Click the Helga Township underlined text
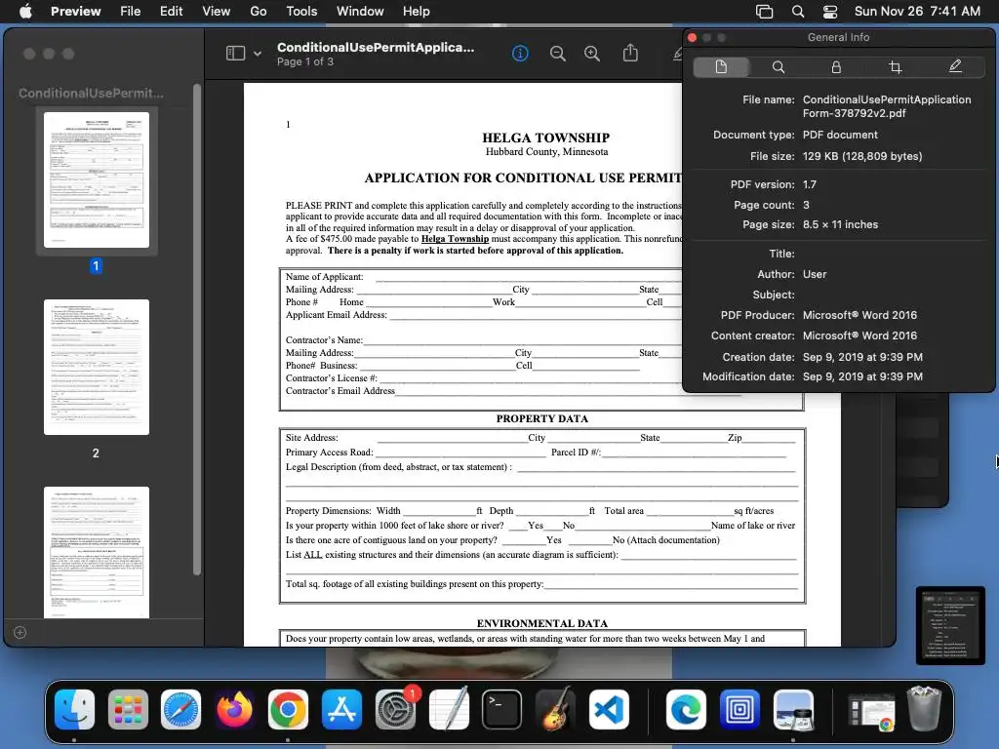The image size is (999, 749). pyautogui.click(x=455, y=239)
